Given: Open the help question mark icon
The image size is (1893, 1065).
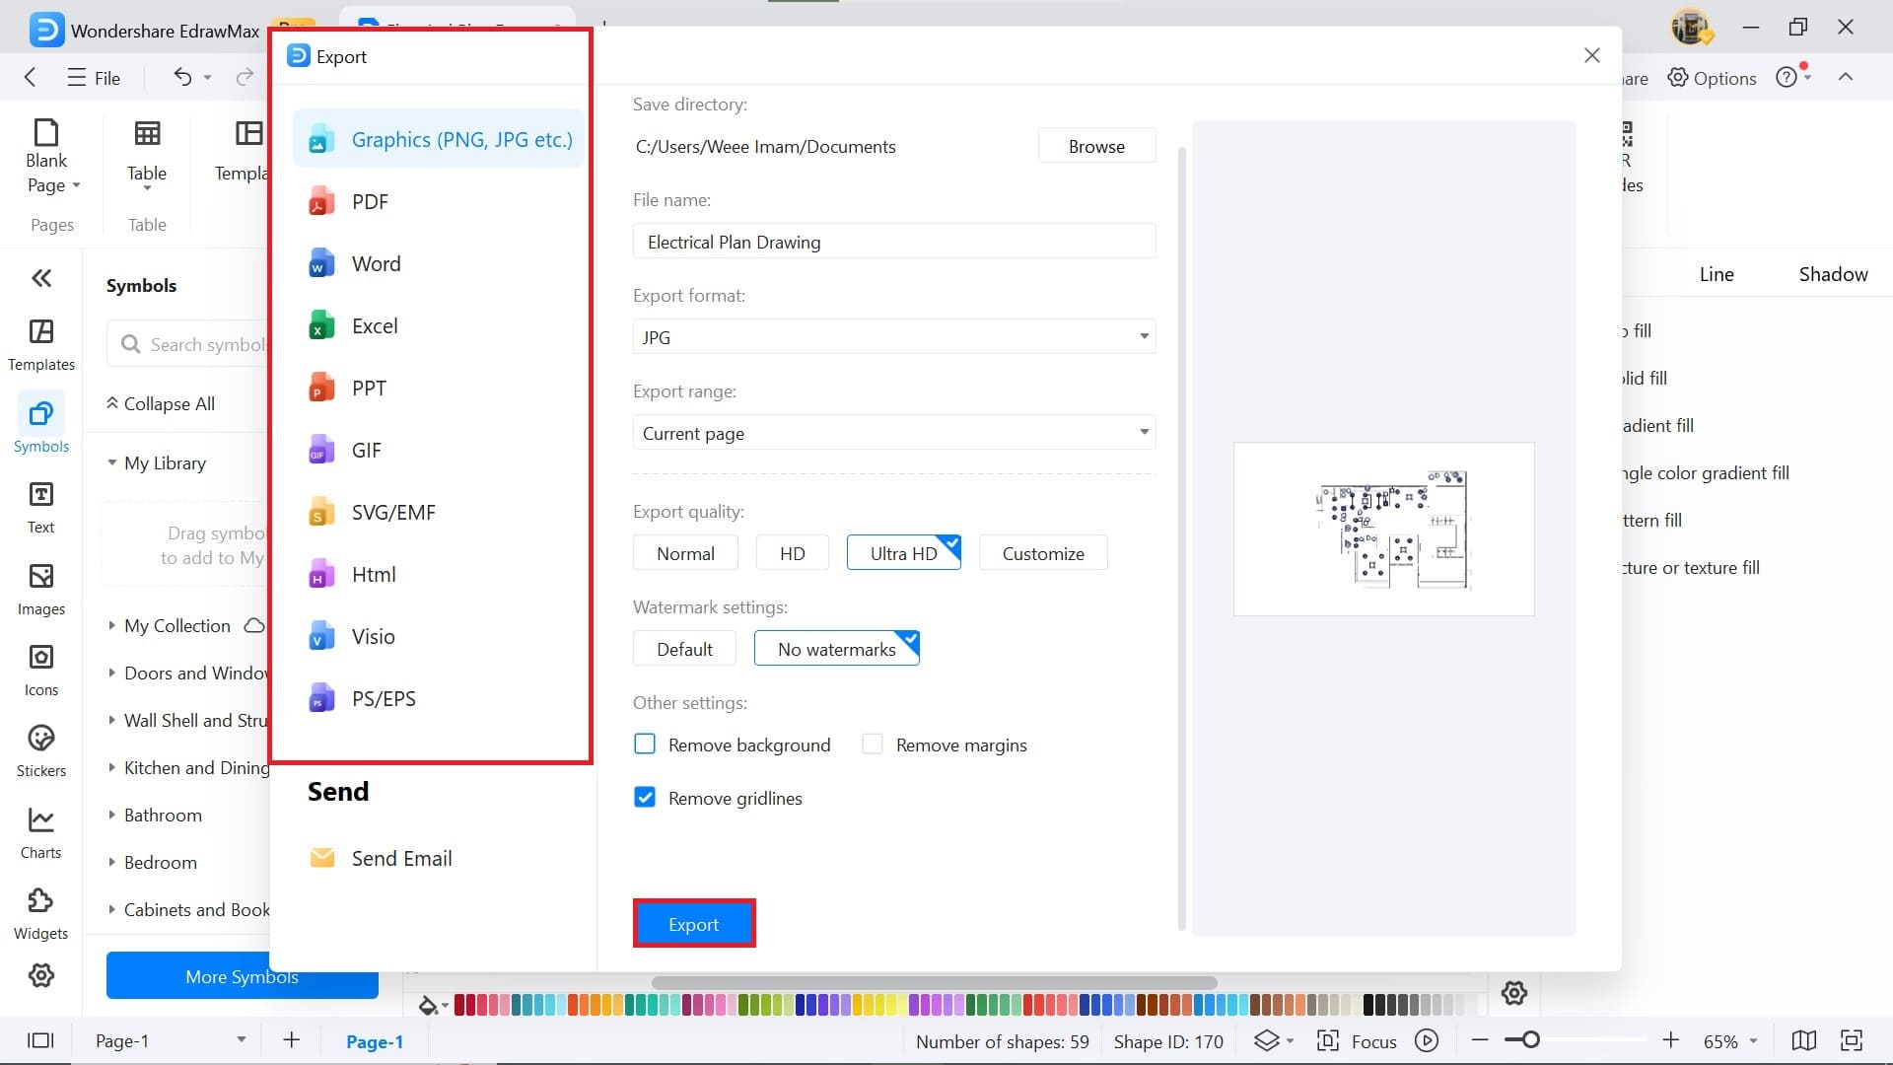Looking at the screenshot, I should (x=1787, y=77).
